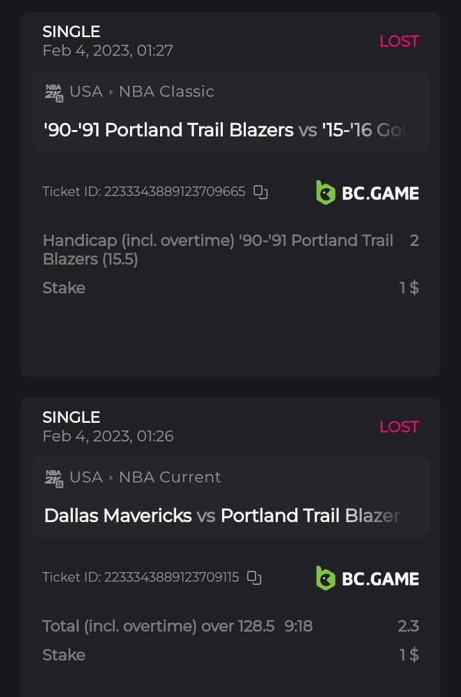
Task: Tap LOST status on the 01:26 bet
Action: tap(399, 427)
